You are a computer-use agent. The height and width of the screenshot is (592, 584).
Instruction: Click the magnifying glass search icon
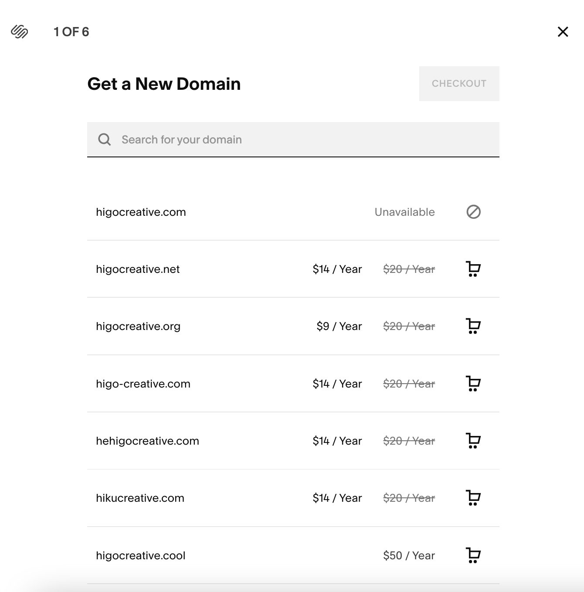[x=105, y=139]
